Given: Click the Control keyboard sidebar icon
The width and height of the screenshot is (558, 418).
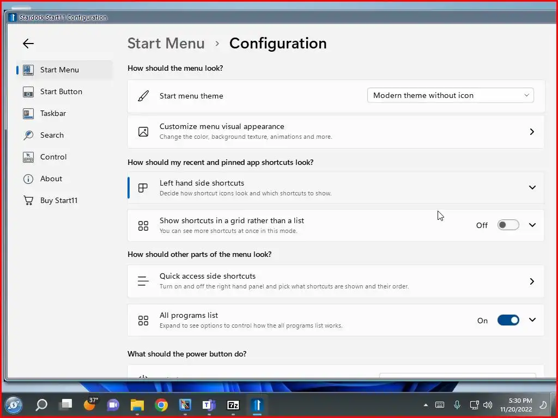Looking at the screenshot, I should tap(28, 157).
